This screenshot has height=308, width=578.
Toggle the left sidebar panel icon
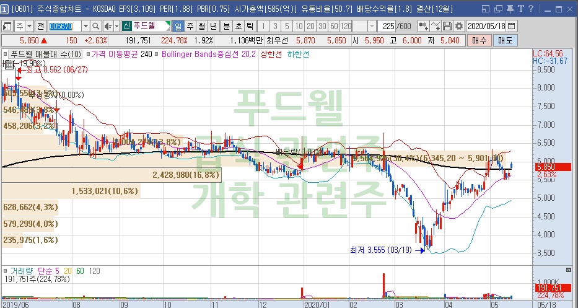7,26
